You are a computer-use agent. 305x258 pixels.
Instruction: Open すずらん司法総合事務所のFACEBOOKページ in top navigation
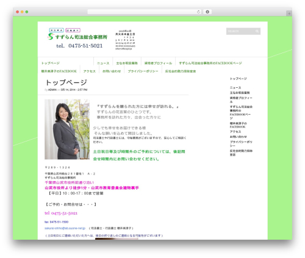(210, 63)
